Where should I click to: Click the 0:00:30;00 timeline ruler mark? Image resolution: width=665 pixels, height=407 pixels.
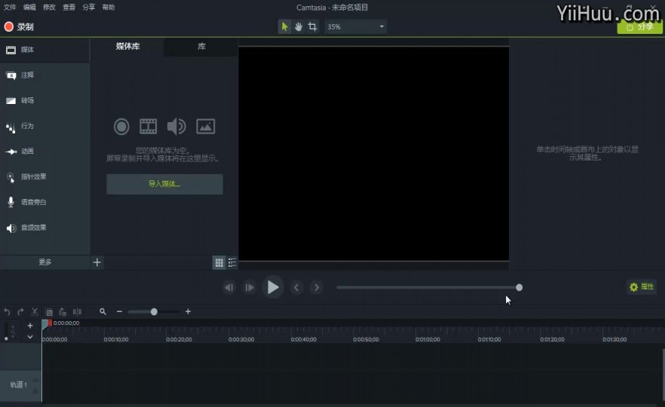(241, 340)
